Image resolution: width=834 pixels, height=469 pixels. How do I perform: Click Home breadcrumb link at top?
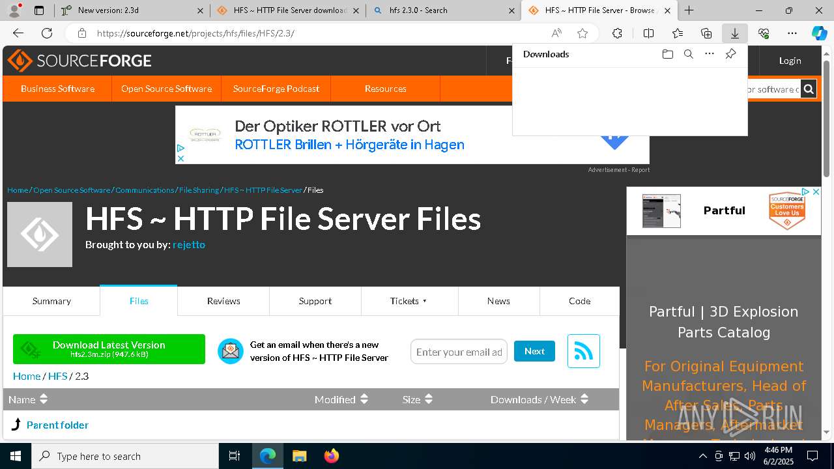pyautogui.click(x=18, y=190)
